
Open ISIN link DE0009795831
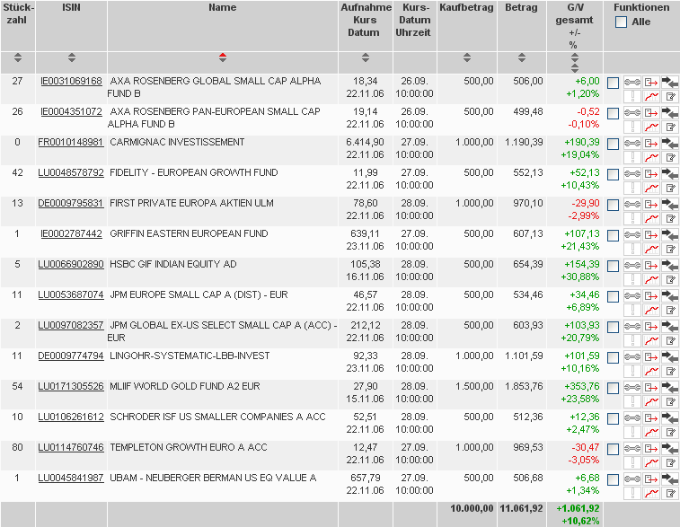coord(71,203)
